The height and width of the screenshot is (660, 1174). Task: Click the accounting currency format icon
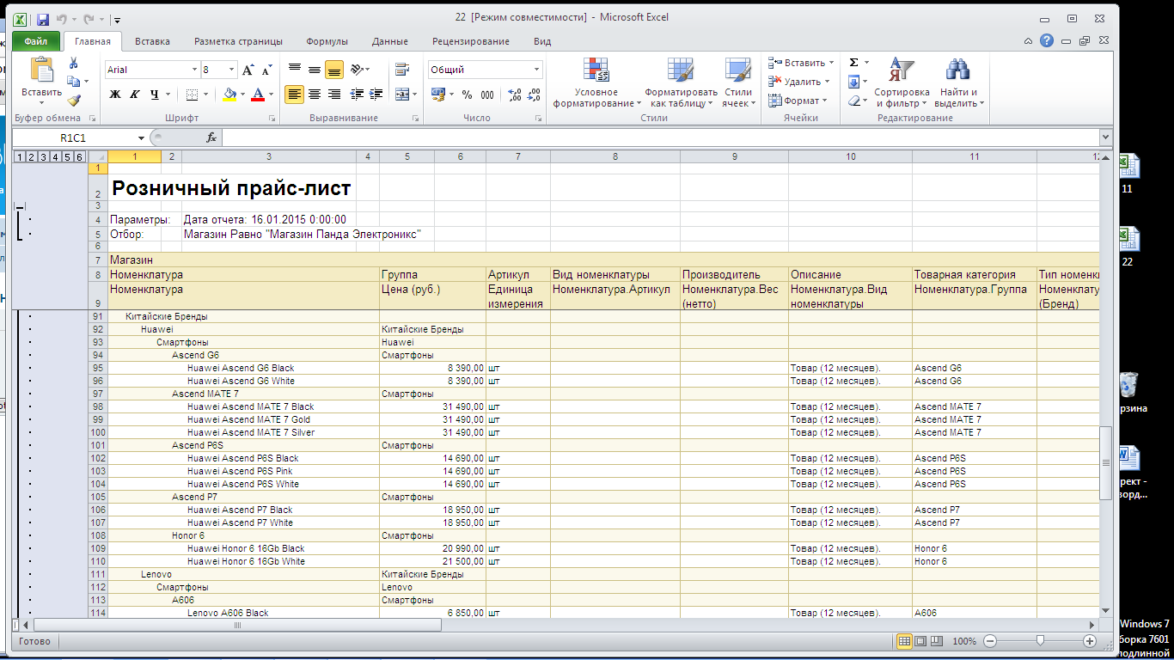438,95
